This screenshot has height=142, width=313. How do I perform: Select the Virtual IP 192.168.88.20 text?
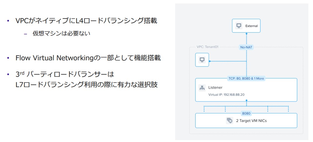pyautogui.click(x=226, y=95)
